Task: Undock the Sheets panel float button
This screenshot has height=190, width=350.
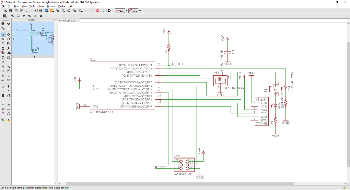Action: 53,20
